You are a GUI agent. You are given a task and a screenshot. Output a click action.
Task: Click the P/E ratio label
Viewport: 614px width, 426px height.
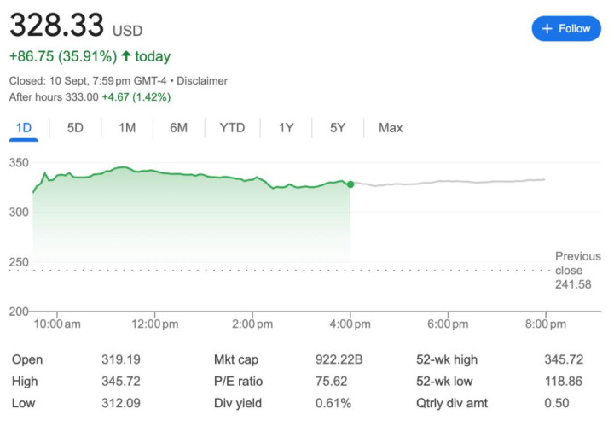point(238,381)
